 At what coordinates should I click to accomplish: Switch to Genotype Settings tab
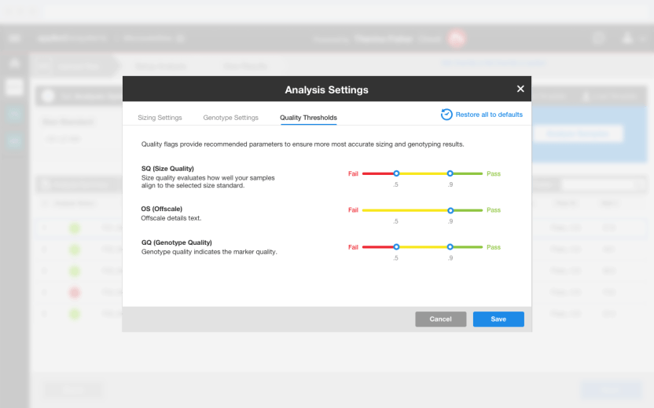[230, 118]
